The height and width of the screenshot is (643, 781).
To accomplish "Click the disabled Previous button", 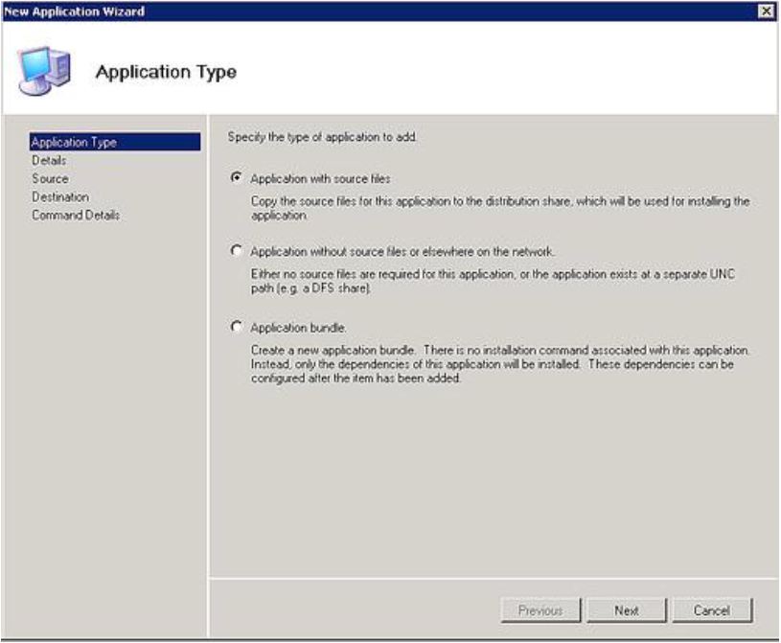I will pyautogui.click(x=540, y=610).
